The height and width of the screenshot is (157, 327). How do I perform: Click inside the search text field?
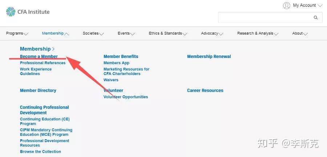(x=264, y=17)
